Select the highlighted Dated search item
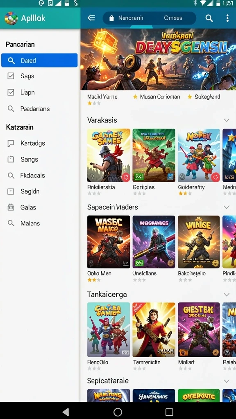236x419 pixels. coord(39,61)
